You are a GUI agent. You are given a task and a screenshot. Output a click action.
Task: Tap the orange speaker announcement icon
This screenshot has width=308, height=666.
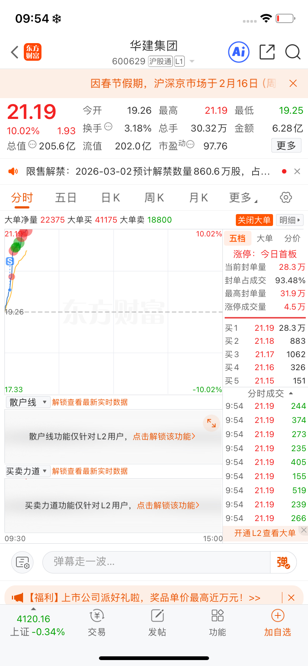[x=13, y=171]
